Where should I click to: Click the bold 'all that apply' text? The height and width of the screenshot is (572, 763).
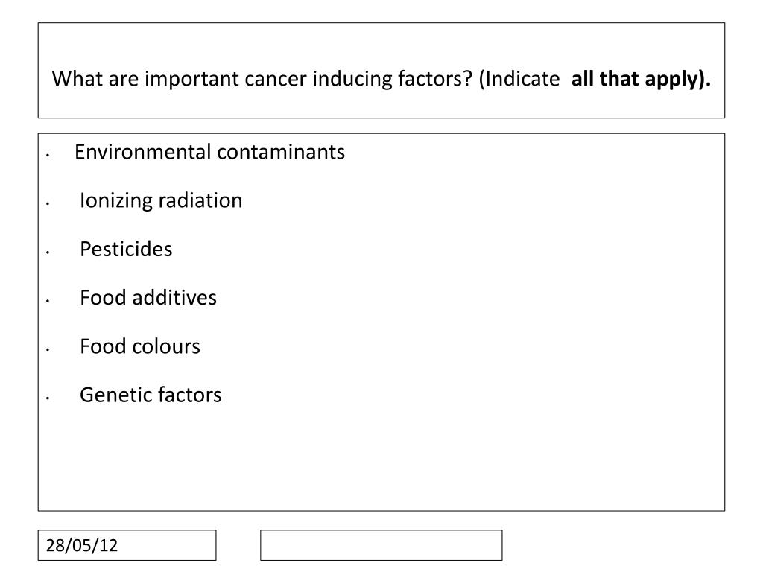pos(641,79)
